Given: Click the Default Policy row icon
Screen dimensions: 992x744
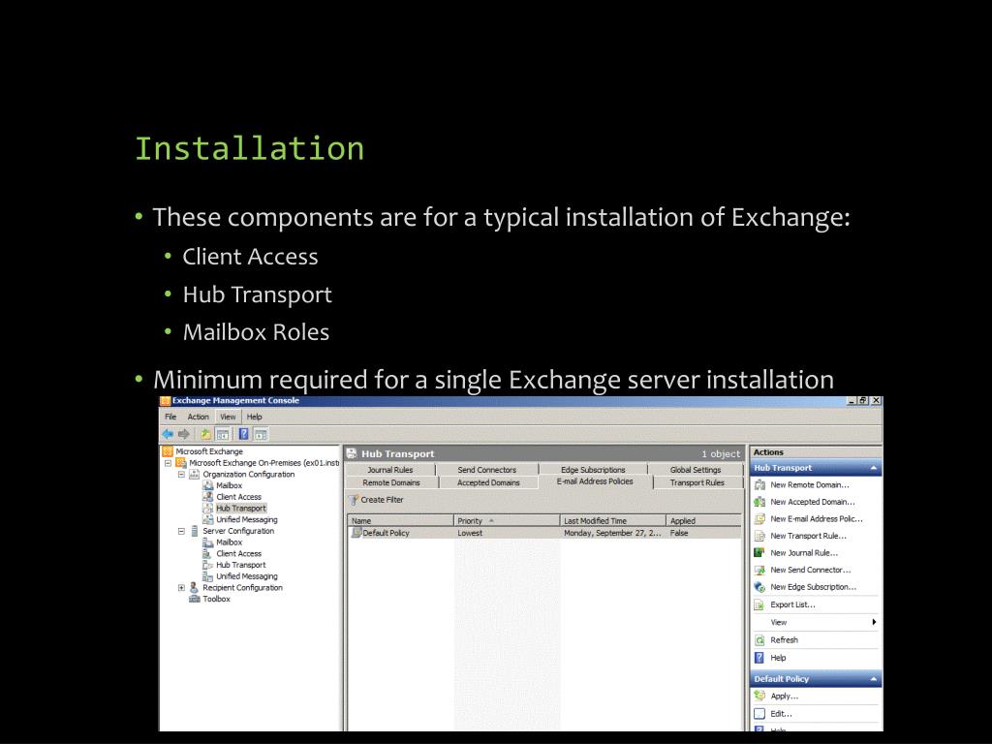Looking at the screenshot, I should pos(356,533).
